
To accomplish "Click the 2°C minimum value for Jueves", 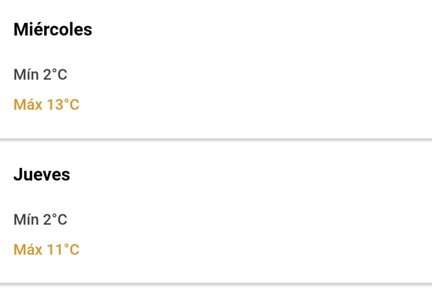I will pyautogui.click(x=55, y=220).
